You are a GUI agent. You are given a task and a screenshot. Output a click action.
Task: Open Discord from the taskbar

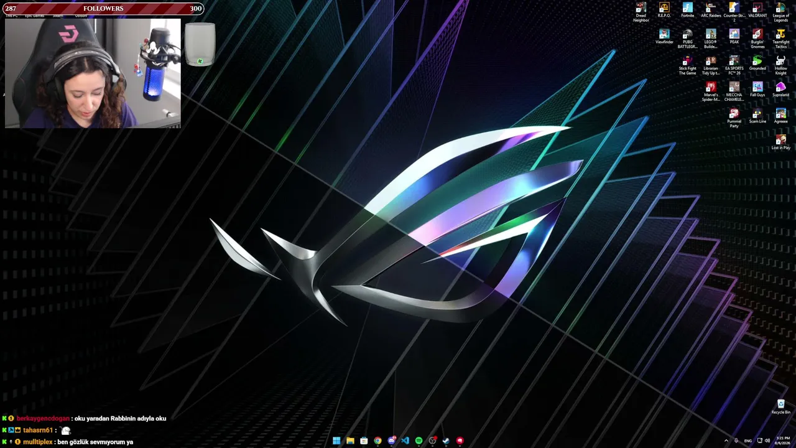click(x=391, y=441)
